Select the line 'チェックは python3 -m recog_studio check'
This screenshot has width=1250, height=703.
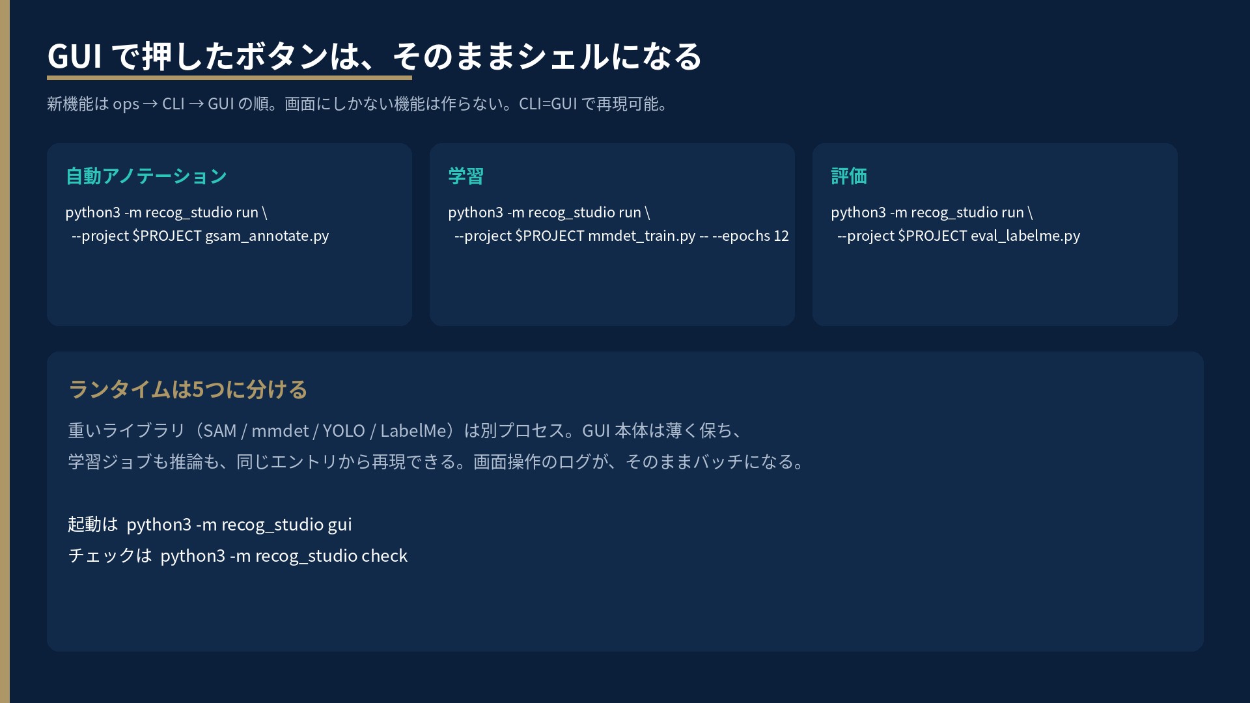pos(238,556)
